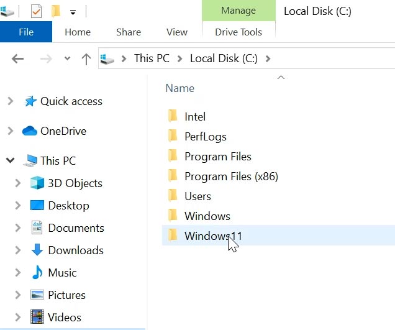
Task: Select Music in navigation pane
Action: pyautogui.click(x=62, y=273)
